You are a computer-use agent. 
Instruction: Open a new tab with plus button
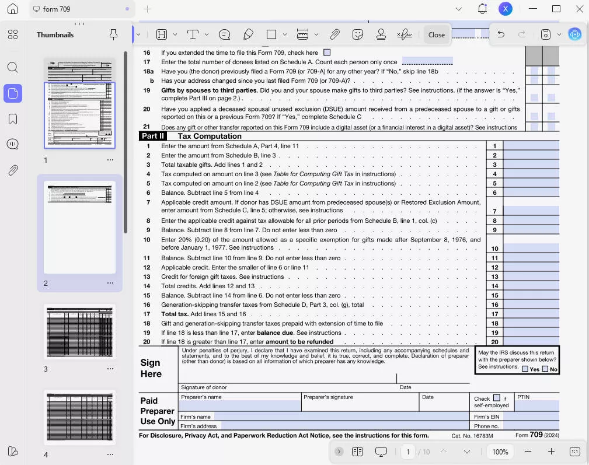[x=148, y=9]
